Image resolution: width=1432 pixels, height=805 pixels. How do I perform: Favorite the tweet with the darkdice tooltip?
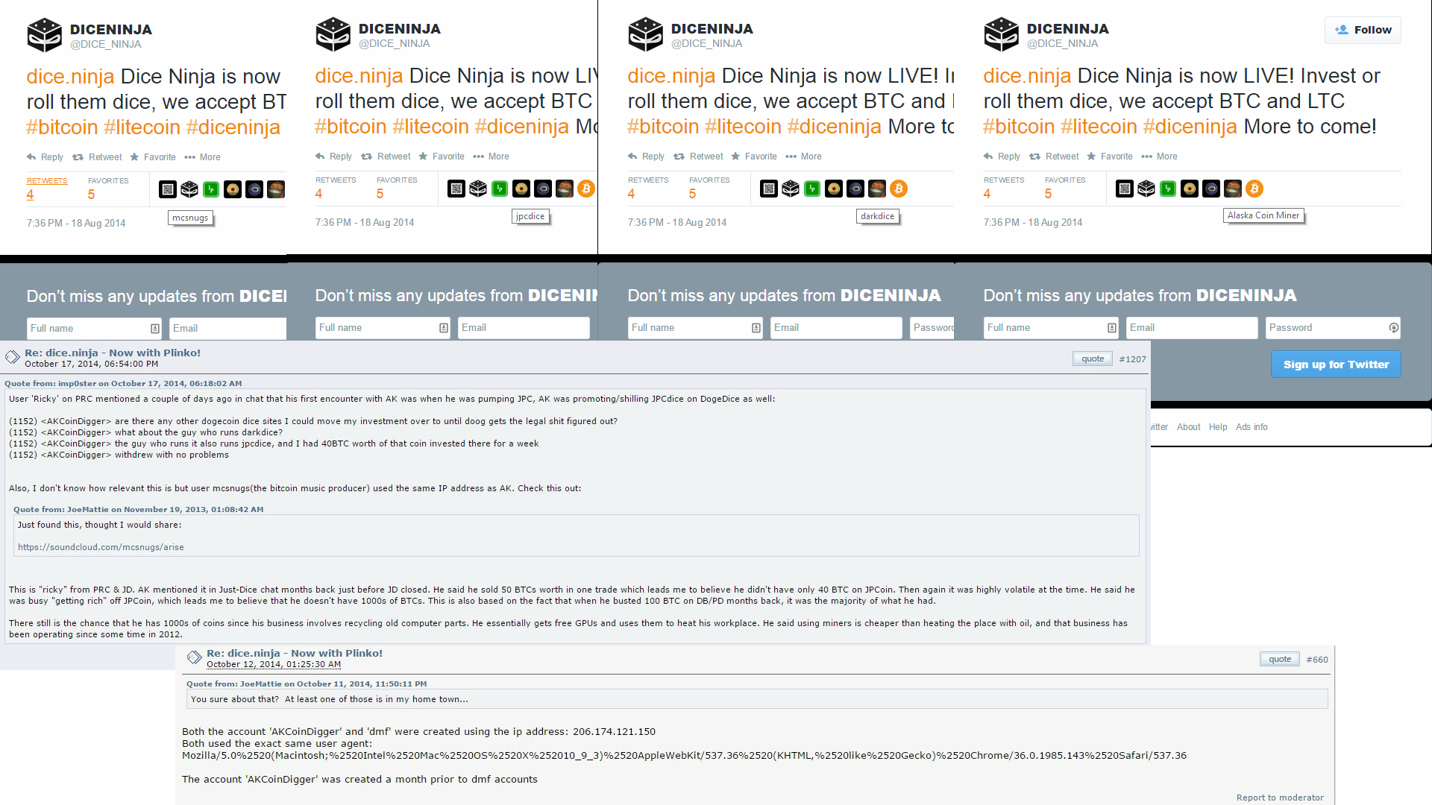pyautogui.click(x=754, y=157)
